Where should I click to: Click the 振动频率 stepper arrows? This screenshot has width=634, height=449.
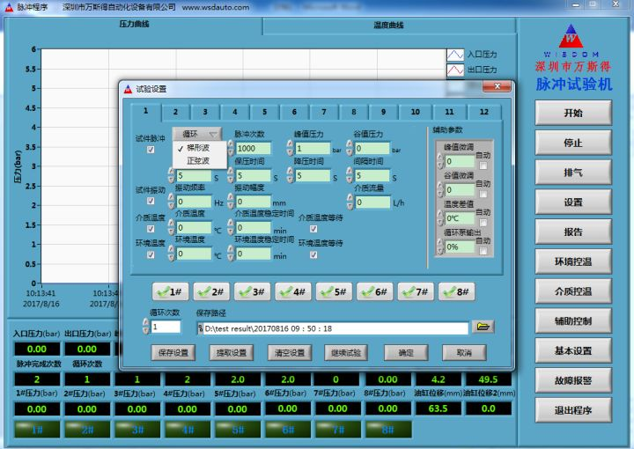pyautogui.click(x=172, y=201)
